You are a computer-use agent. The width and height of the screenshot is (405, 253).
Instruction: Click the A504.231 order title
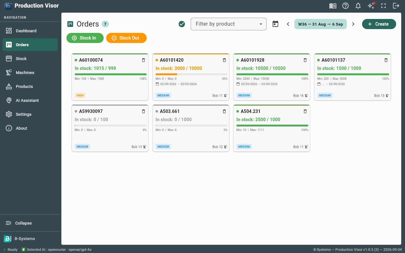pos(250,111)
